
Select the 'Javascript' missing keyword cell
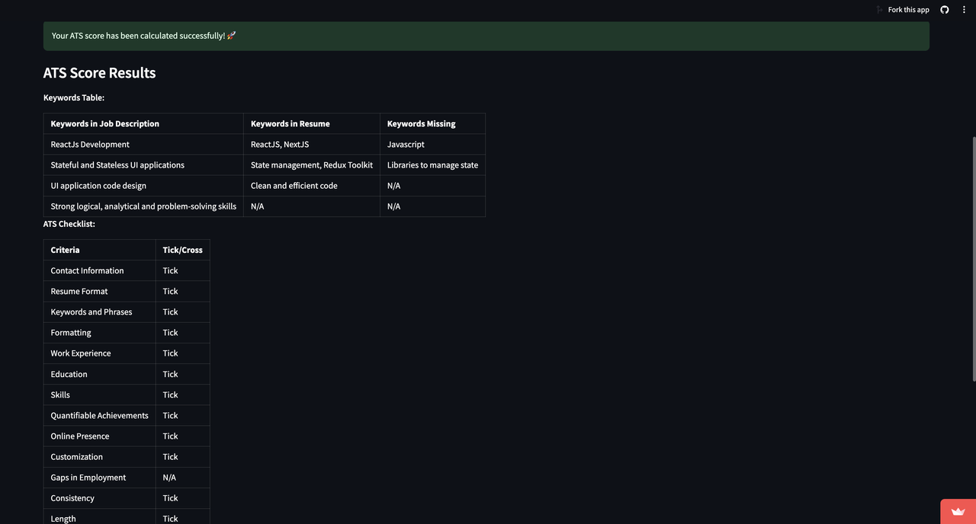pyautogui.click(x=405, y=144)
